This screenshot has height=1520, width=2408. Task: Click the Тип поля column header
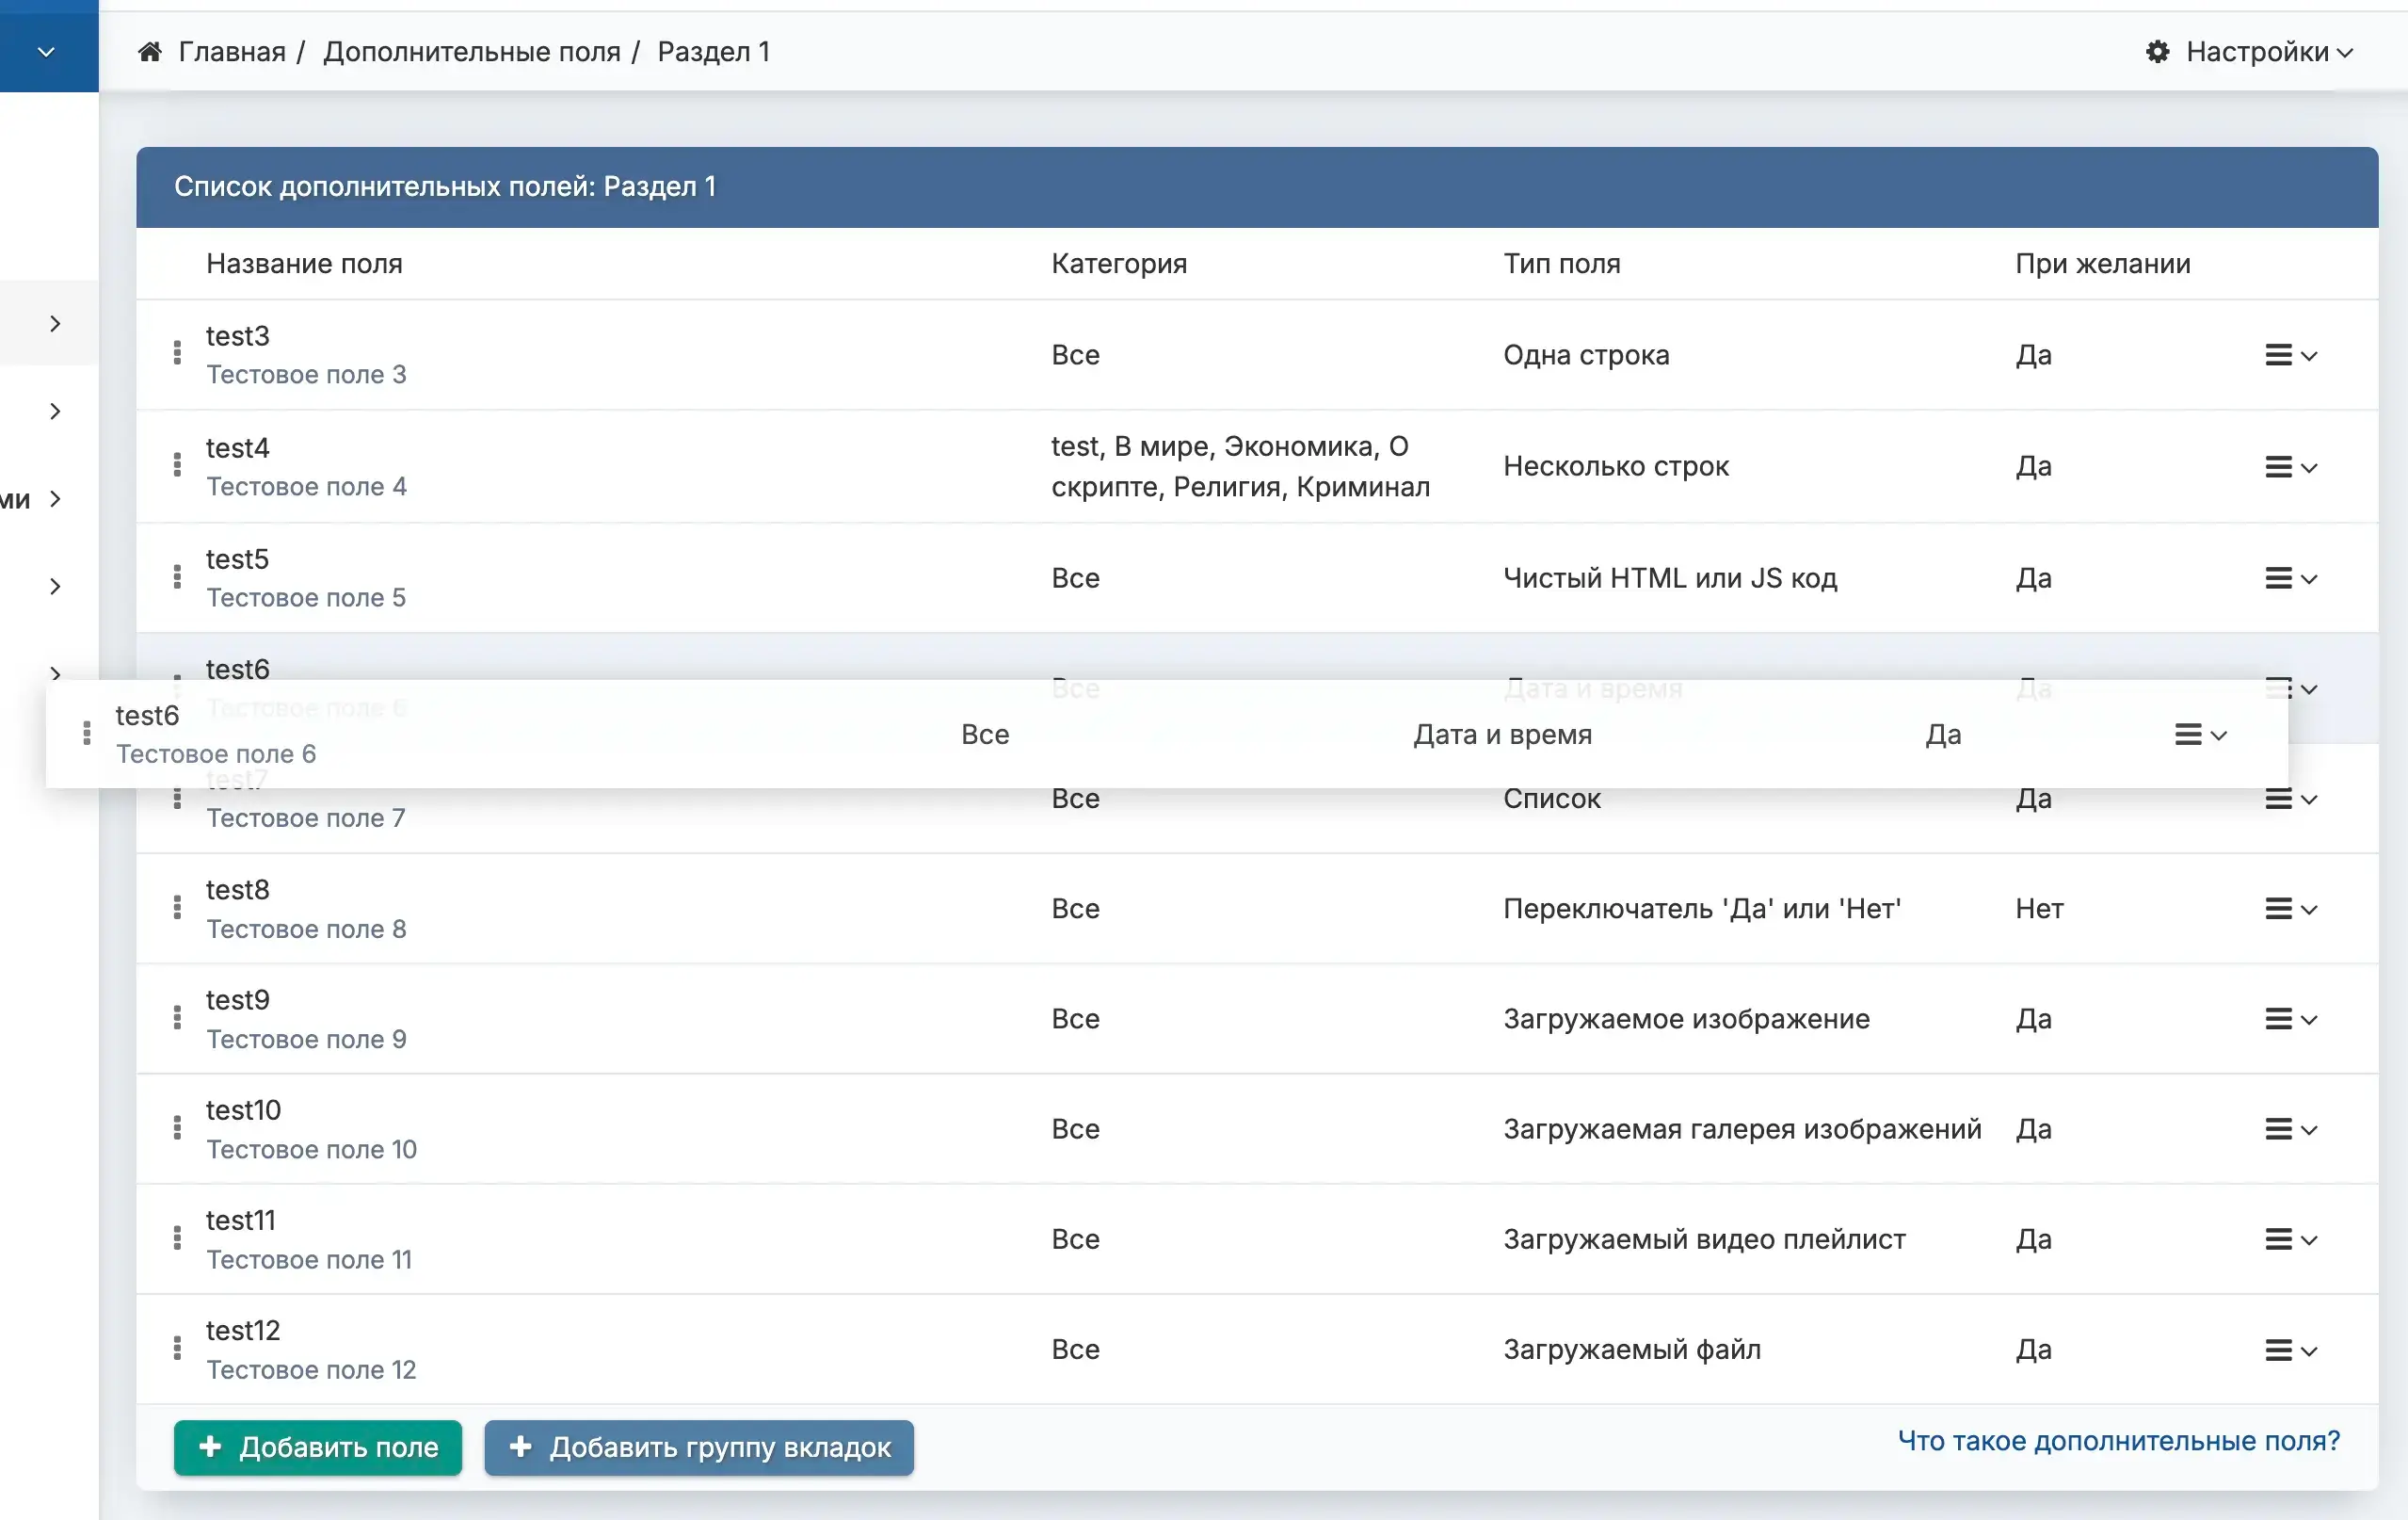[1562, 263]
